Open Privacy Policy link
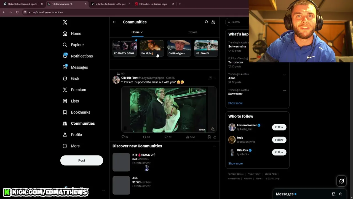This screenshot has width=353, height=199. (x=254, y=174)
